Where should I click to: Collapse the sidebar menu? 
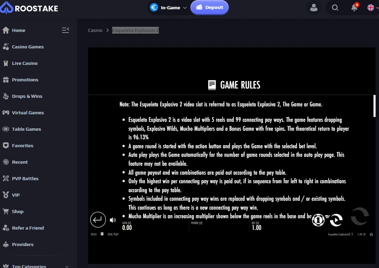point(66,30)
